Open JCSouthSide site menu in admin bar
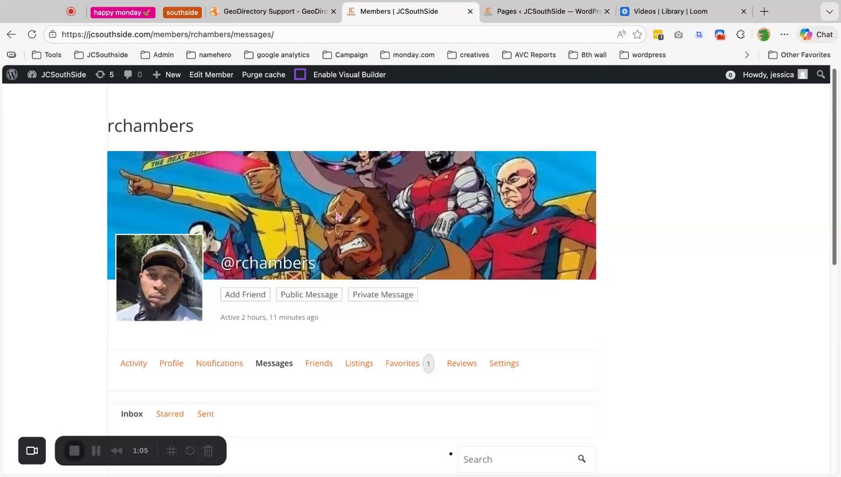 point(57,75)
